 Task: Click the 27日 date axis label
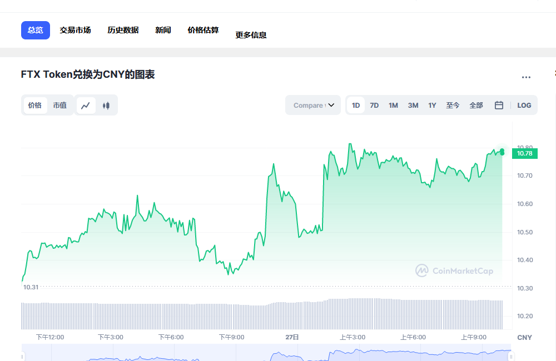tap(292, 337)
